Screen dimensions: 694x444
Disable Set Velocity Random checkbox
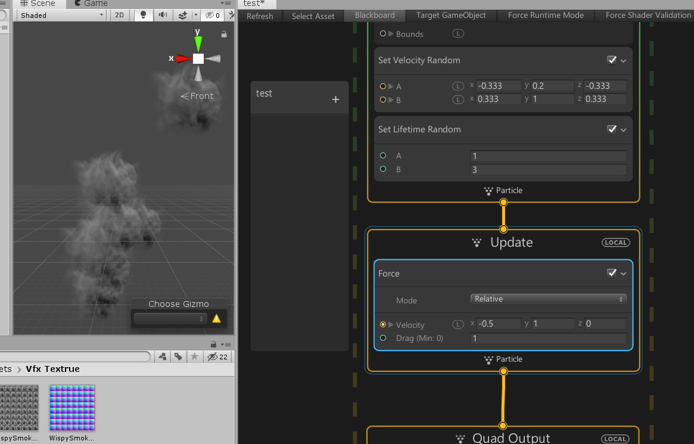(x=612, y=60)
